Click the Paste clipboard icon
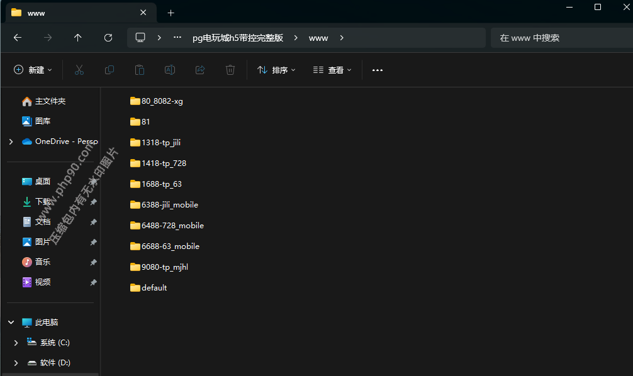Screen dimensions: 633x376 point(140,70)
